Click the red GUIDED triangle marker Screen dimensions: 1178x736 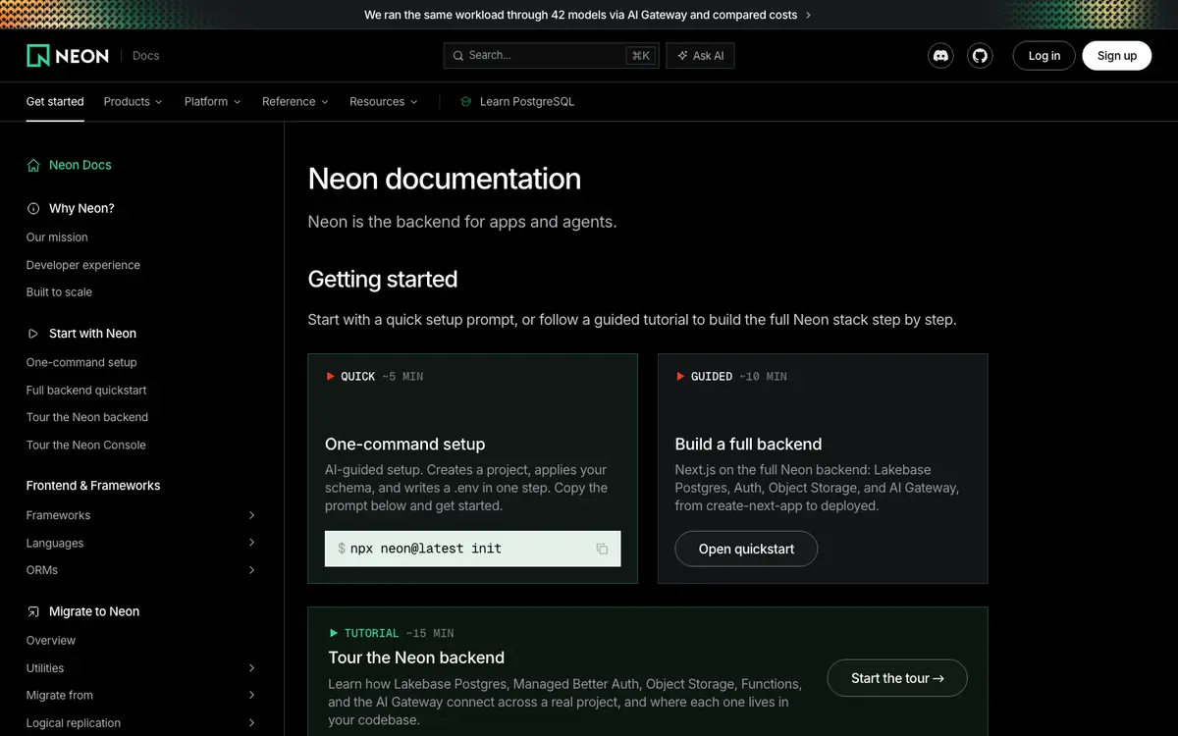pyautogui.click(x=680, y=377)
